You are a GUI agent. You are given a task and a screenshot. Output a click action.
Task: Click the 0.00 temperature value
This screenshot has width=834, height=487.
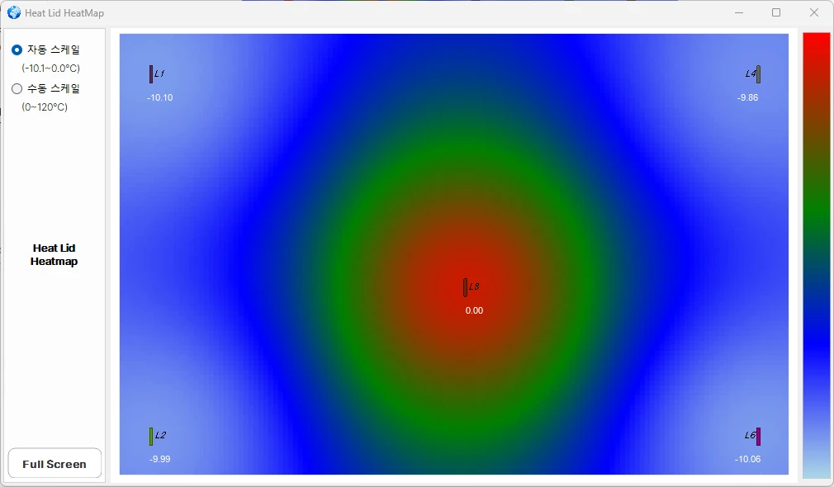pos(474,310)
